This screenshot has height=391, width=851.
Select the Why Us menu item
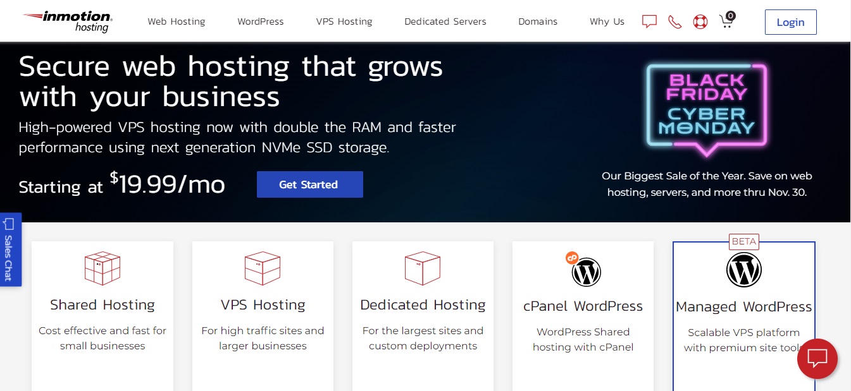point(607,21)
